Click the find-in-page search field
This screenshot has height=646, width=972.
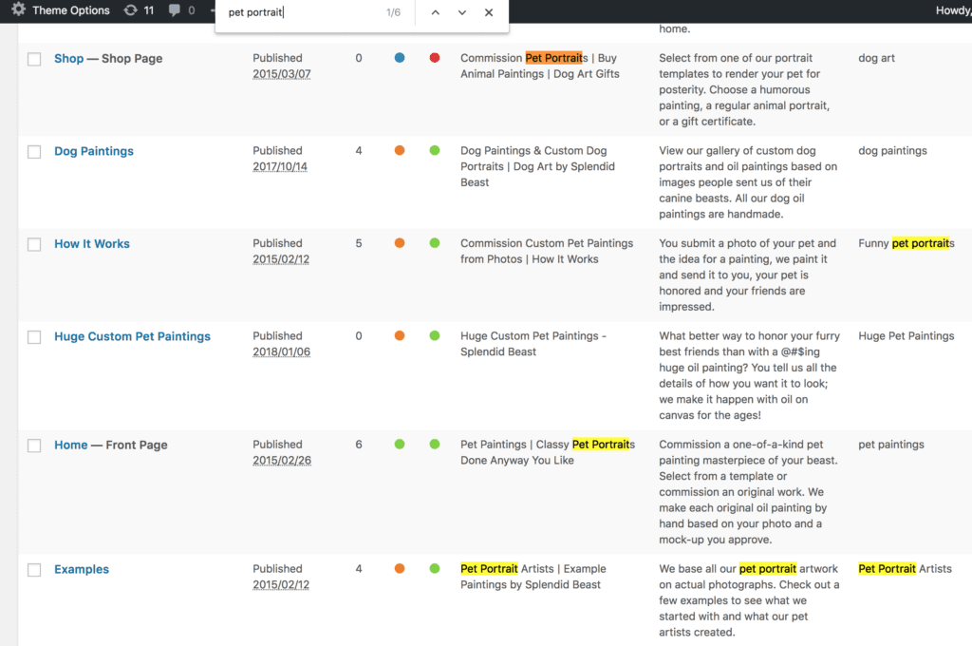pyautogui.click(x=302, y=12)
